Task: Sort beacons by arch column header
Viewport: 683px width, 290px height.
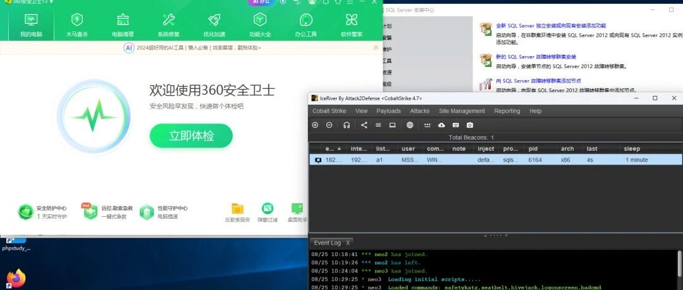Action: click(x=570, y=149)
